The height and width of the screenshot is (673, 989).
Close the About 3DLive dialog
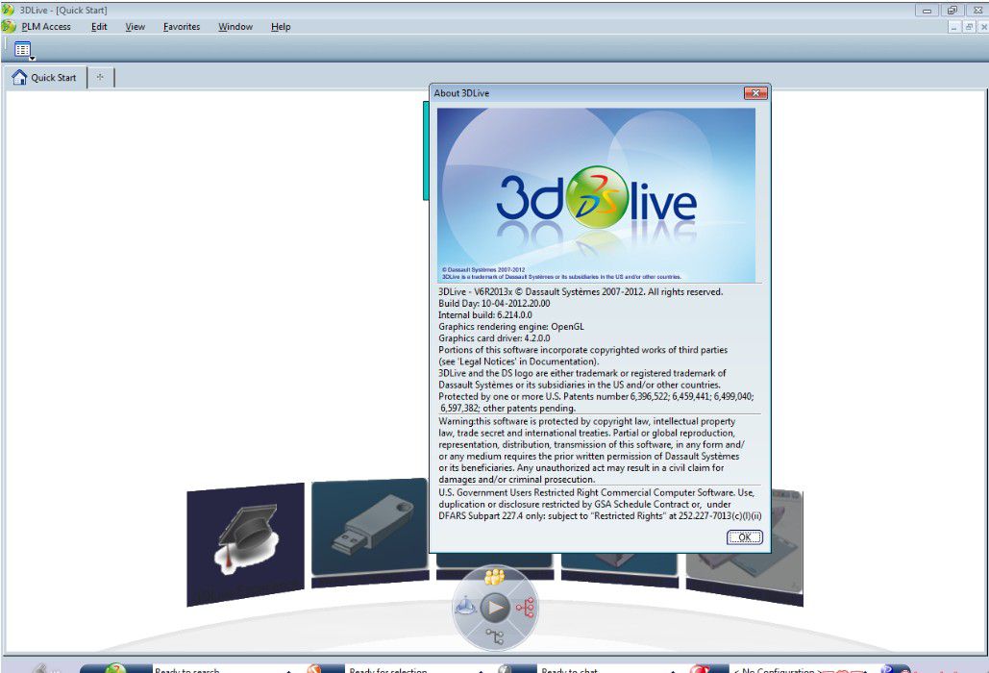(755, 93)
